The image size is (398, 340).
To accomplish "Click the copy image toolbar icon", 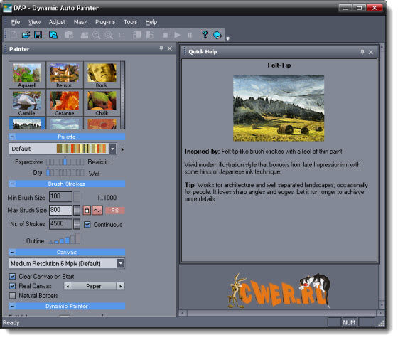I will (53, 35).
